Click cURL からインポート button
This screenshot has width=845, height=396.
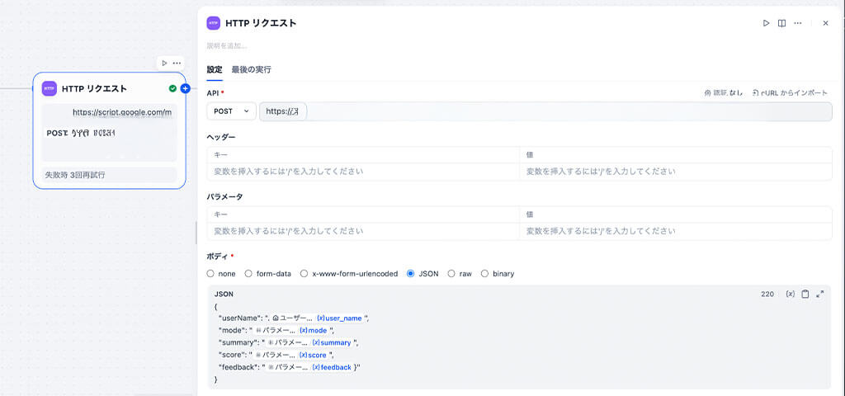click(x=790, y=93)
